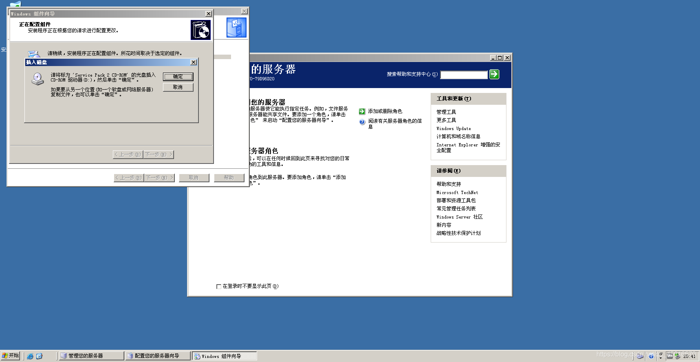Close the server configuration wizard window
The height and width of the screenshot is (362, 700).
click(x=244, y=11)
